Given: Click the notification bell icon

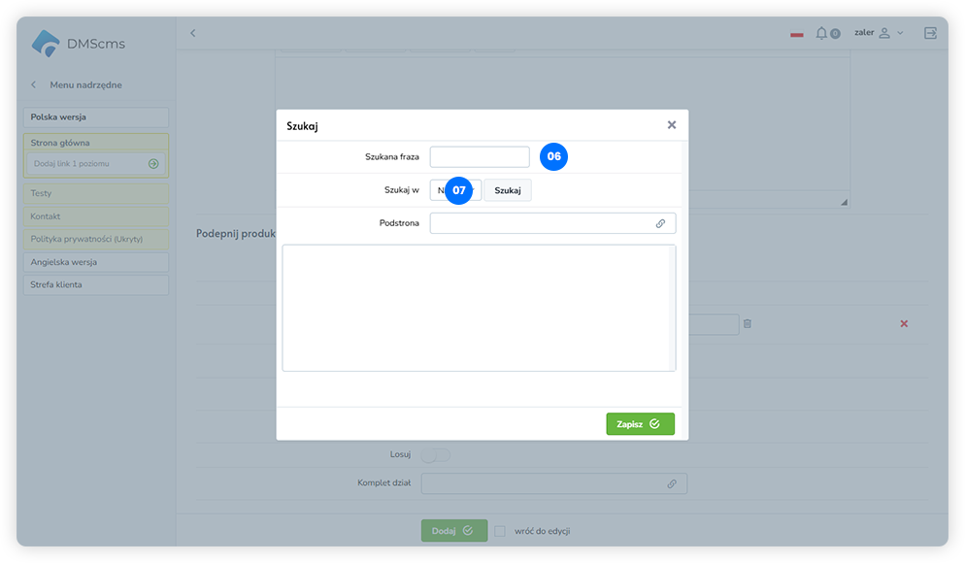Looking at the screenshot, I should tap(821, 33).
